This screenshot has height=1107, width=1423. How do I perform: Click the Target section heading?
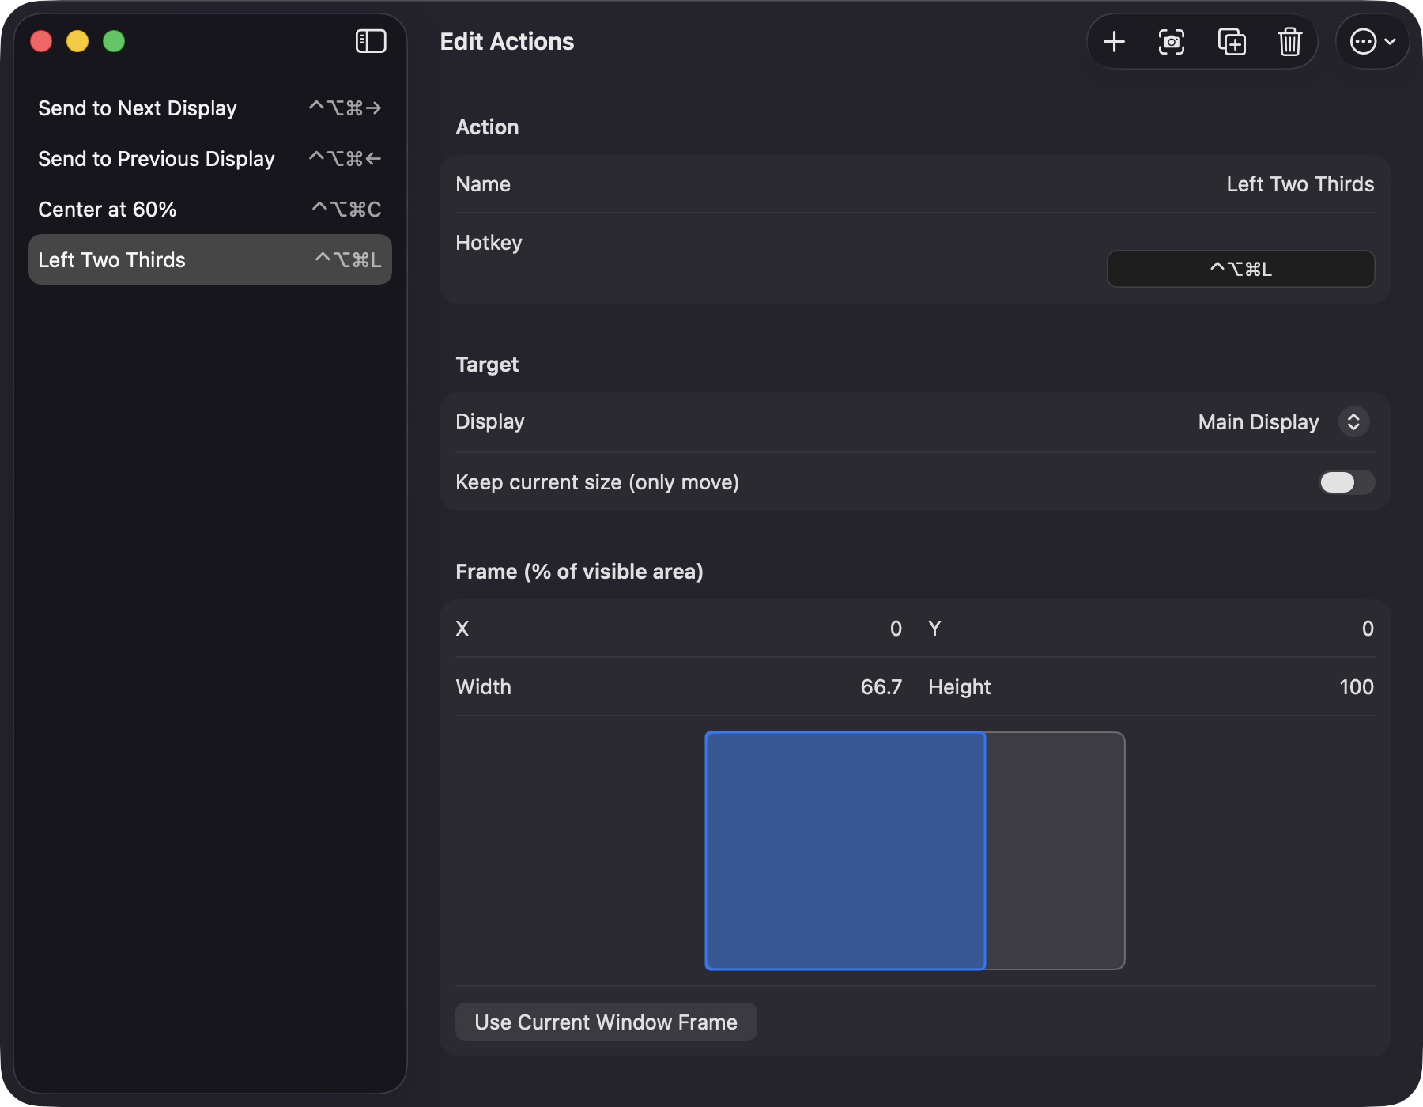[x=487, y=365]
